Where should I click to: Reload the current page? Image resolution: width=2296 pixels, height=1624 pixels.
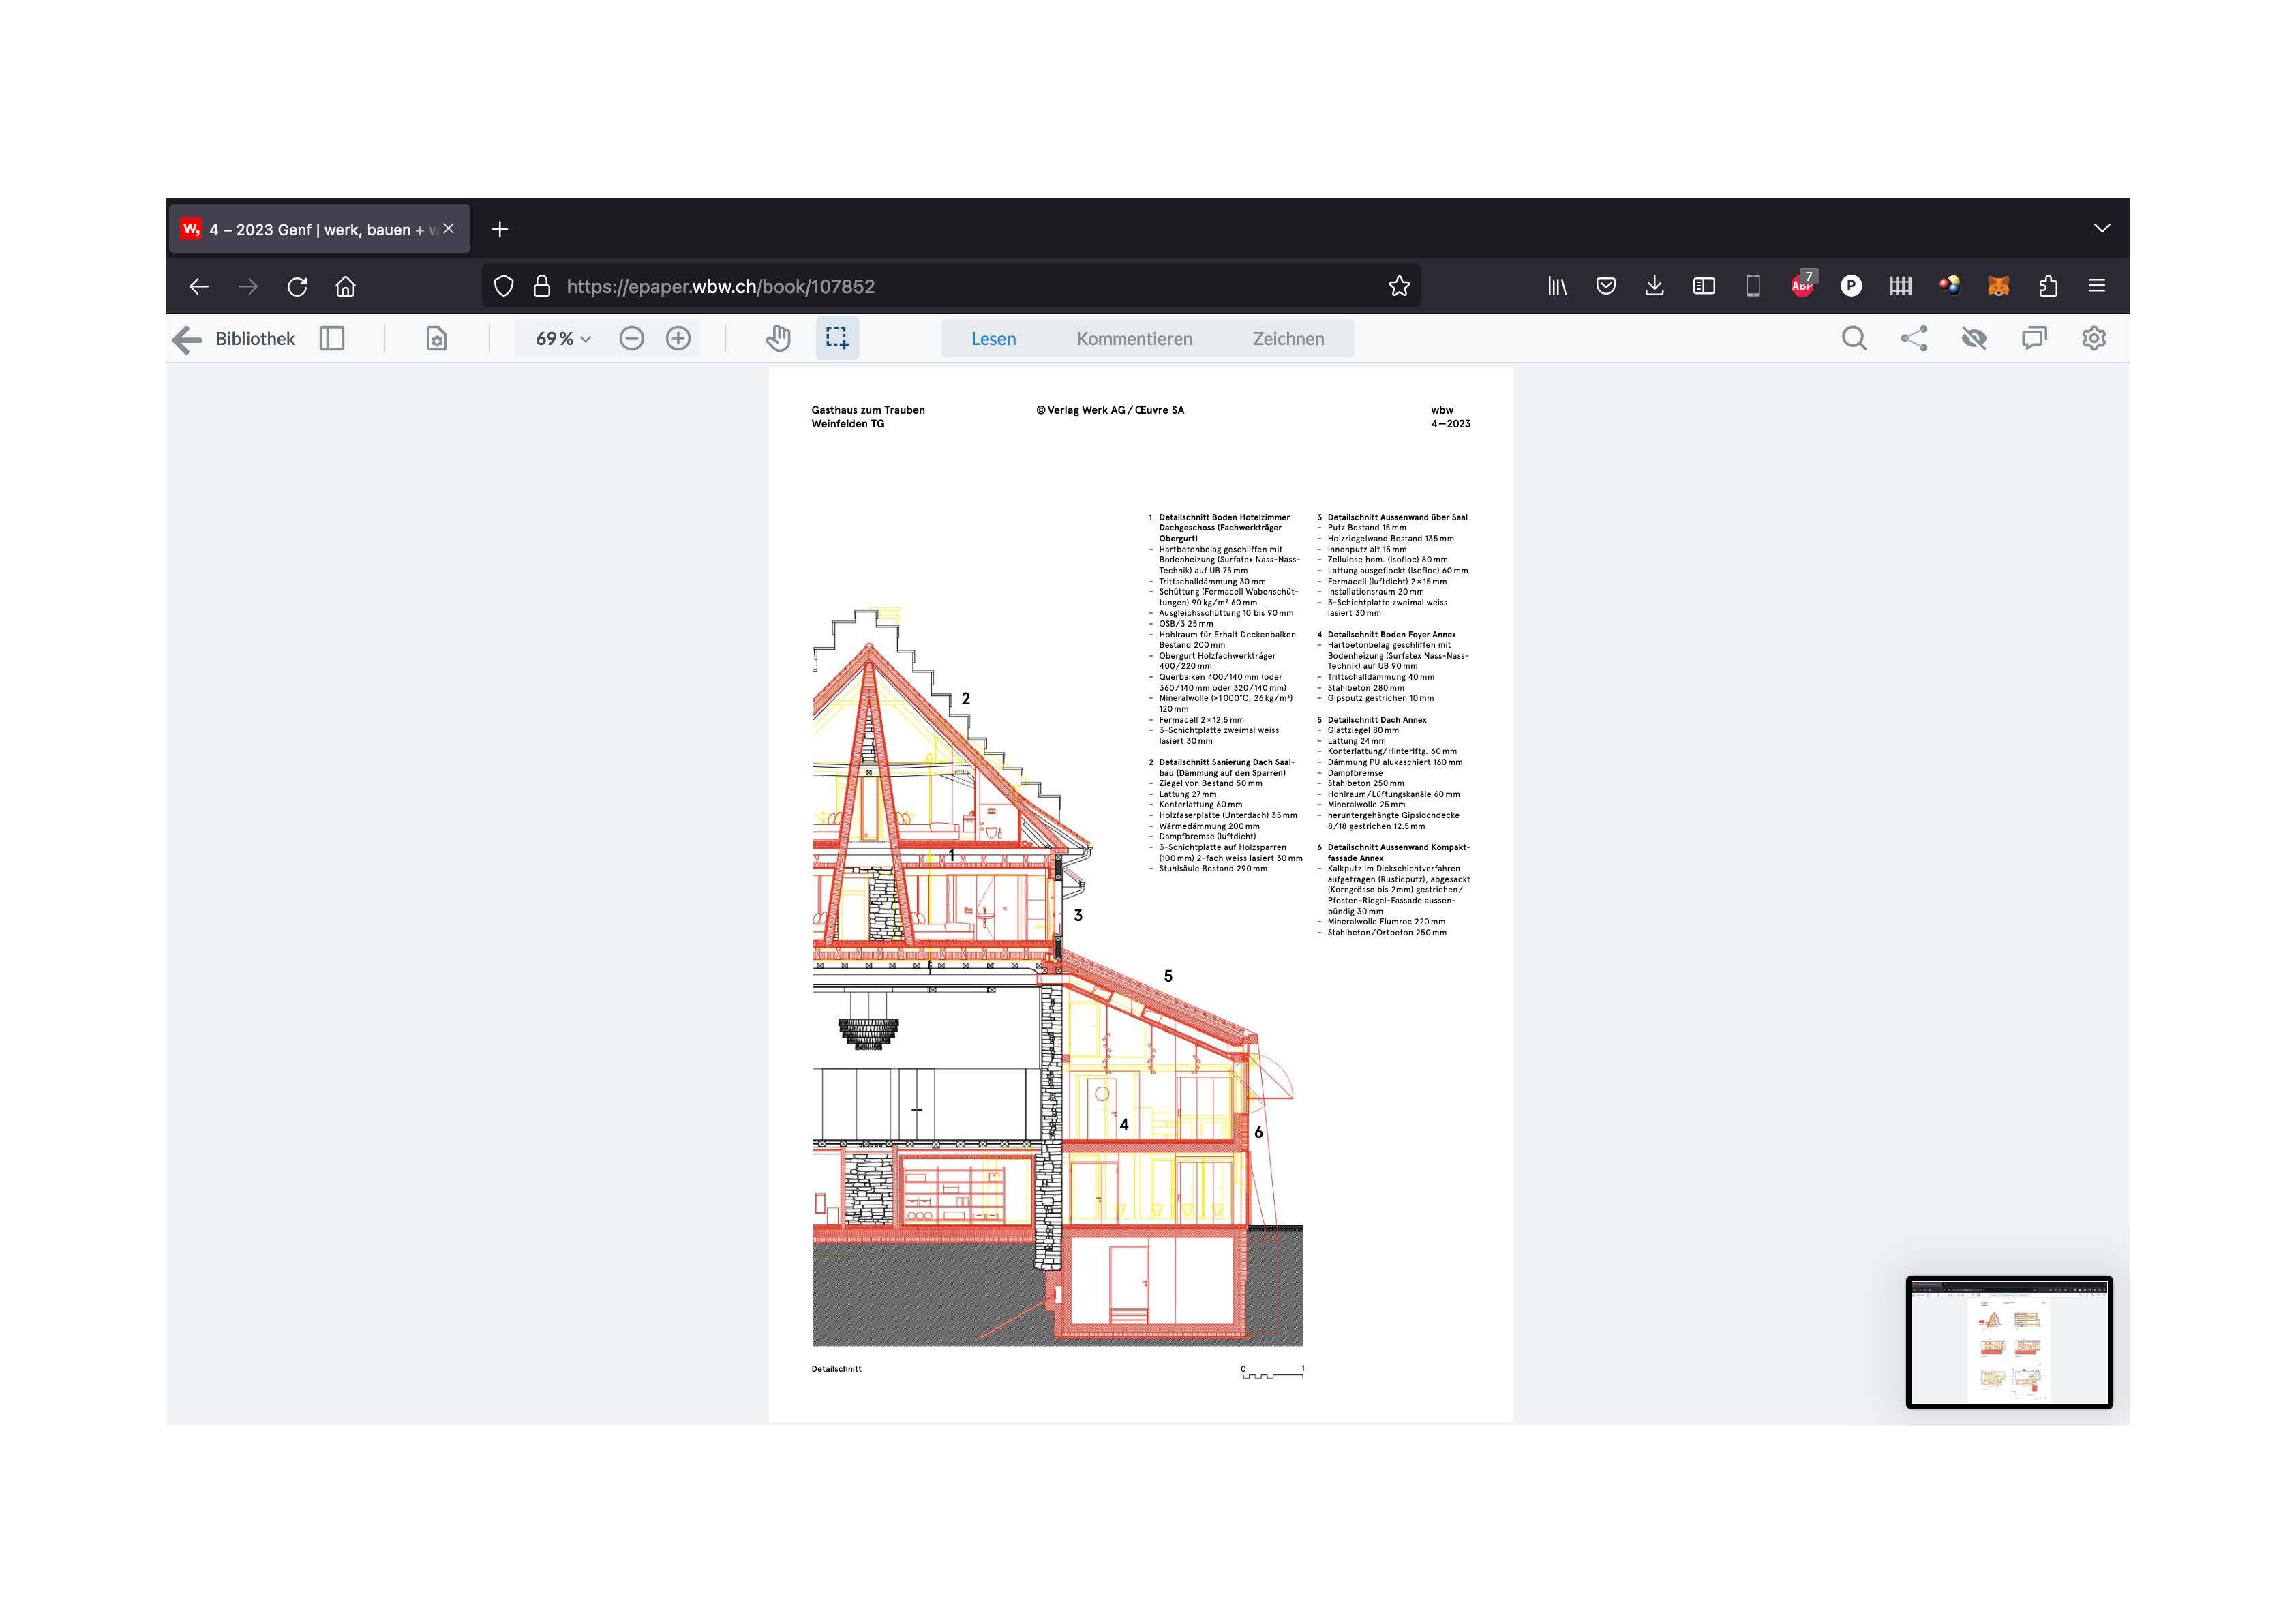coord(297,287)
